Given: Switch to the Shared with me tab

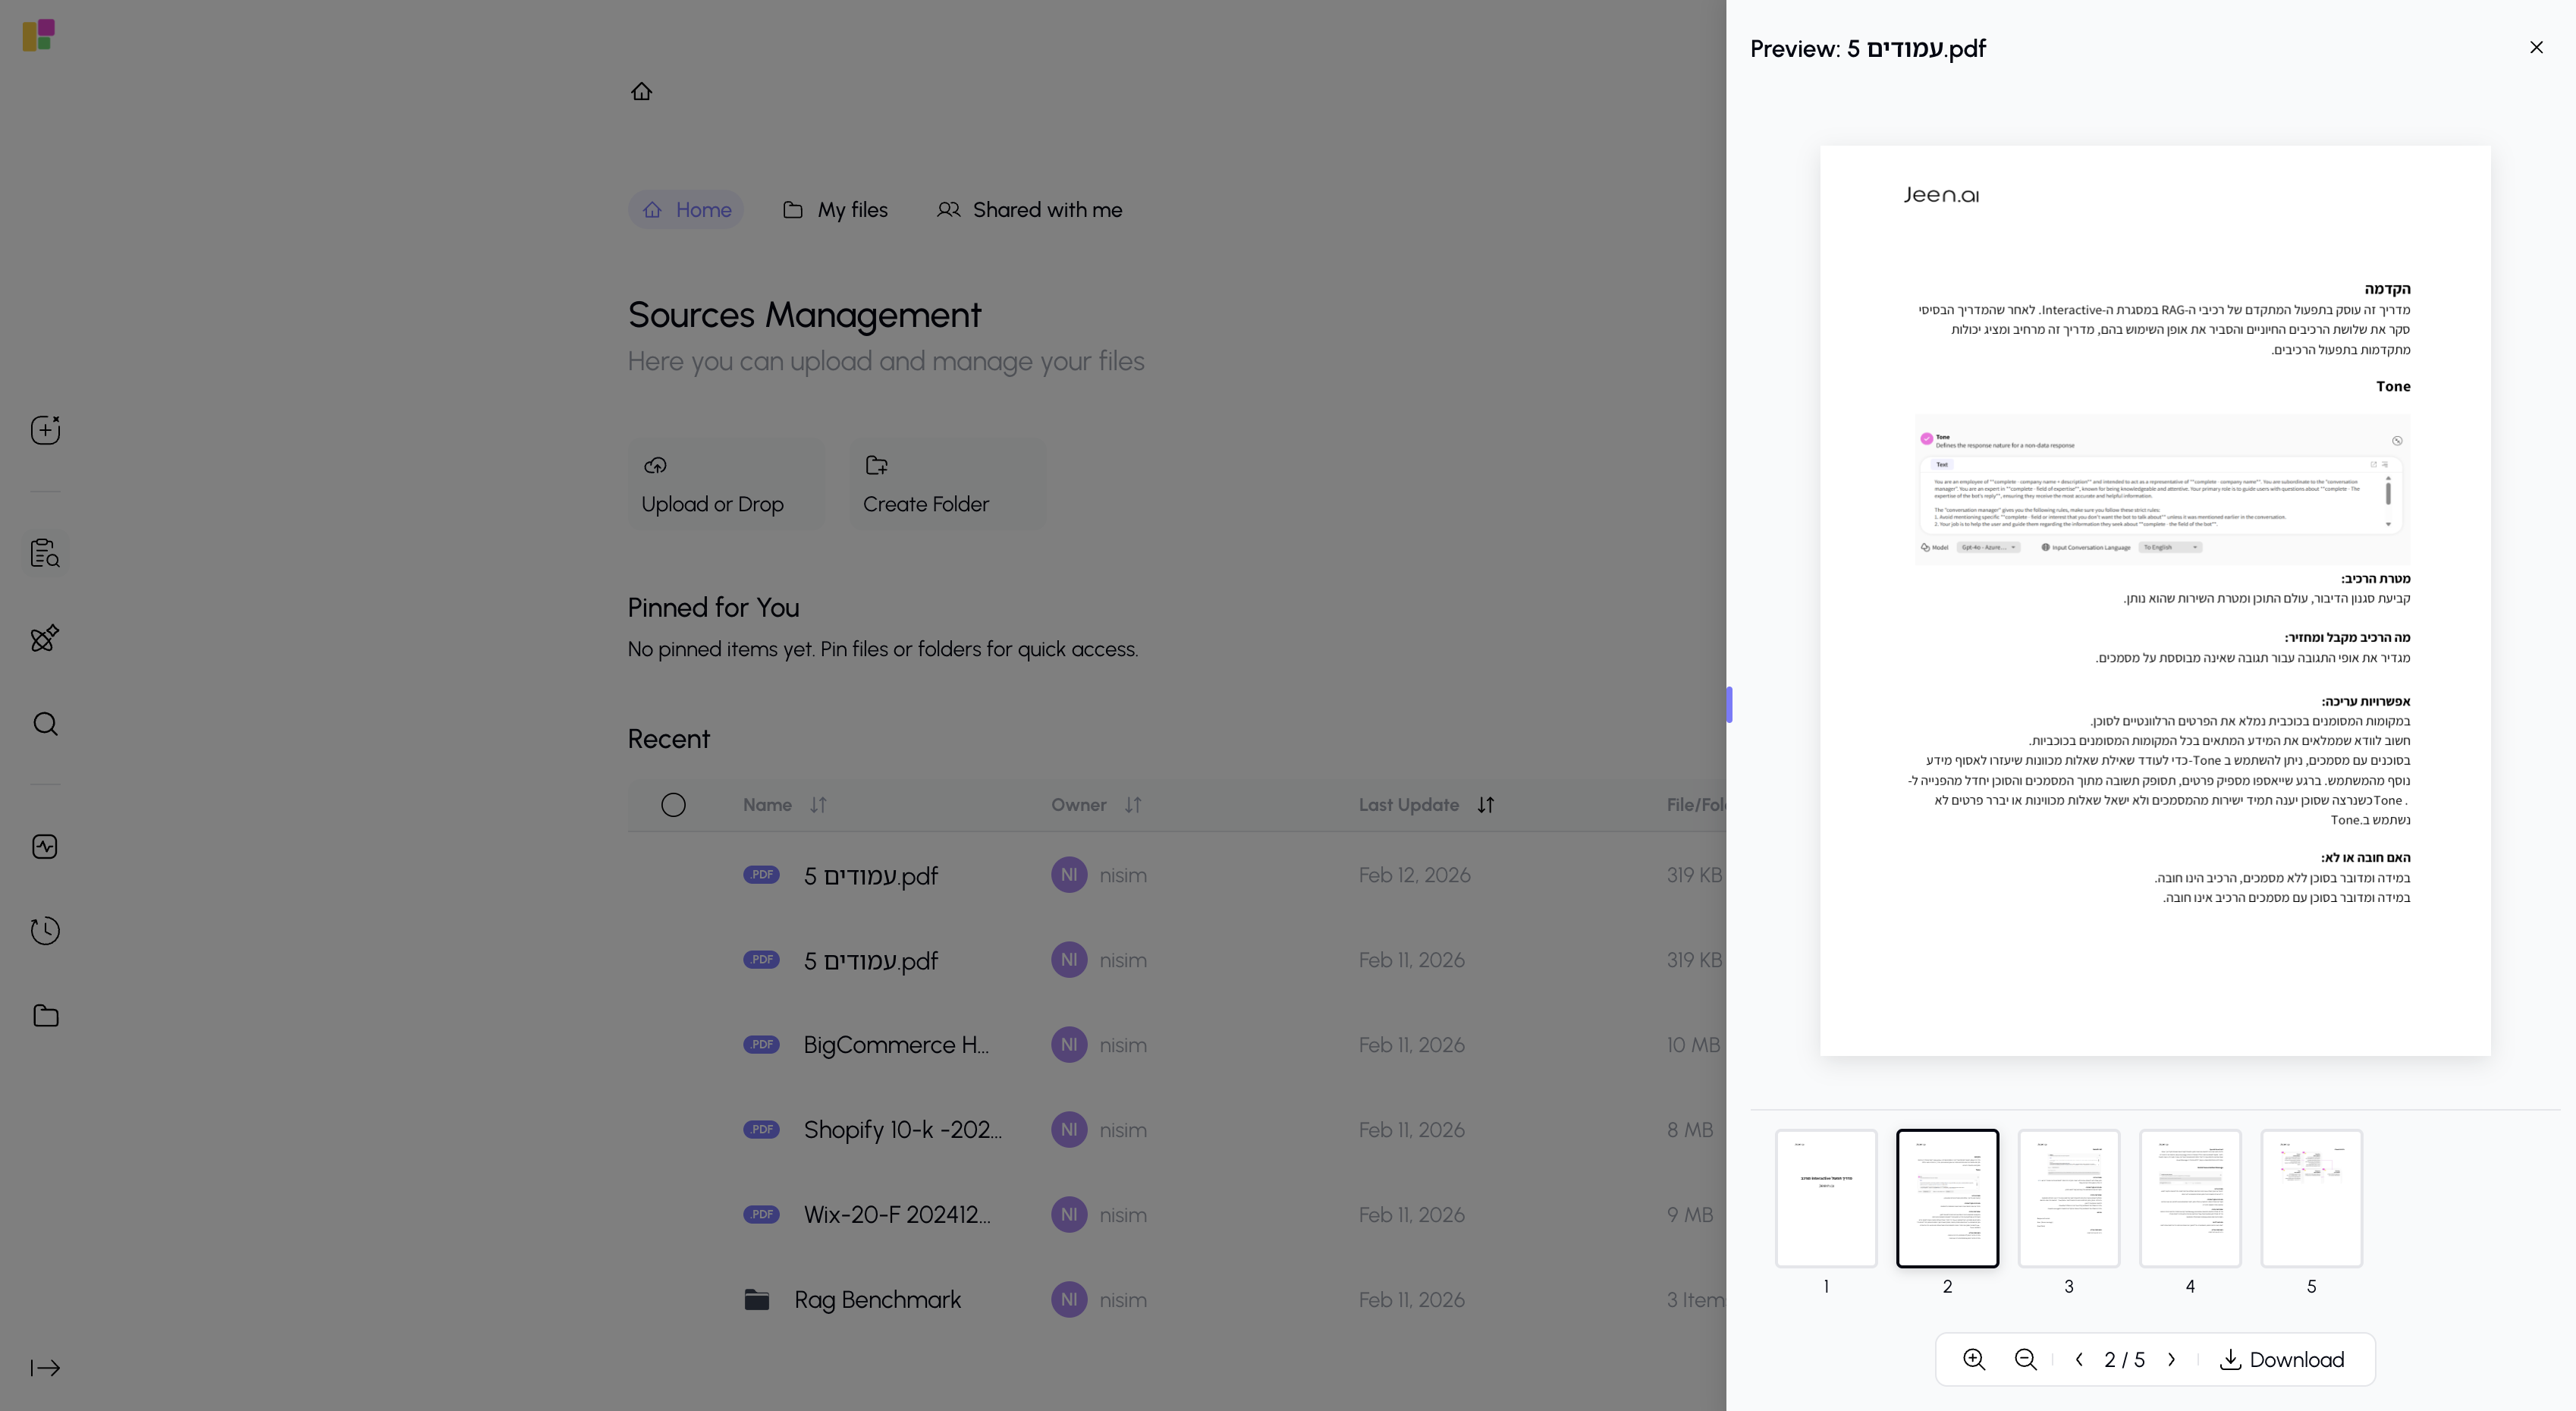Looking at the screenshot, I should tap(1029, 210).
